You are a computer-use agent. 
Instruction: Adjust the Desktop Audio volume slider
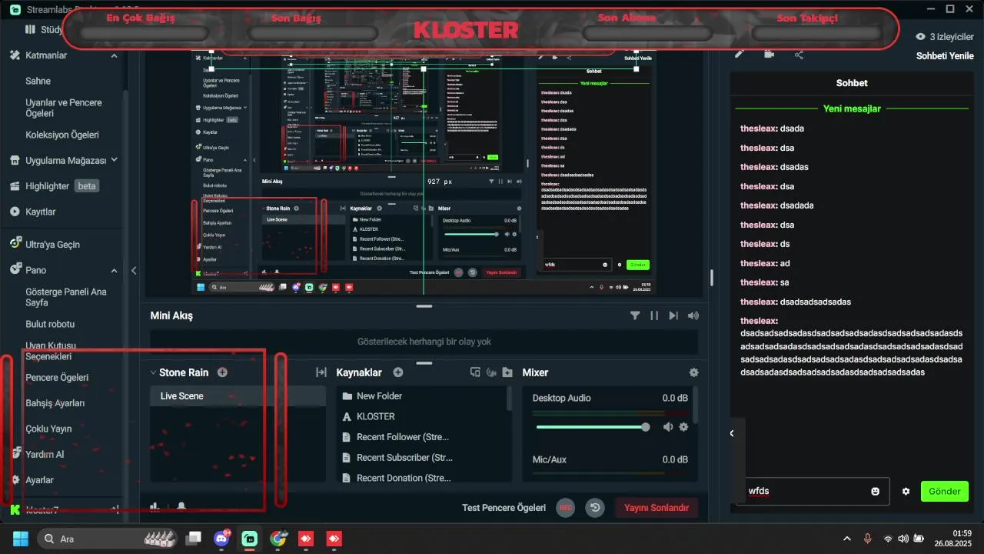(x=592, y=427)
